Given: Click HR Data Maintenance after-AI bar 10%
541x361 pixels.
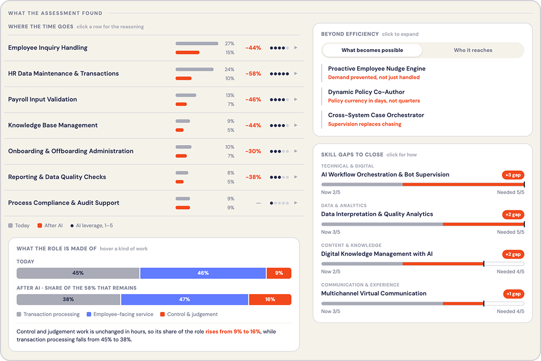Looking at the screenshot, I should click(183, 78).
